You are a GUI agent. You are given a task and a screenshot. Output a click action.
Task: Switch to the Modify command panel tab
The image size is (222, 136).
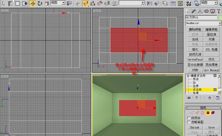click(x=193, y=11)
